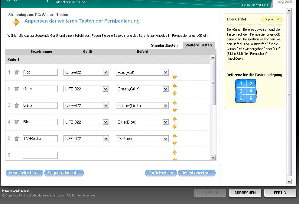Open the device dropdown for Rot row
Viewport: 299px width, 204px height.
coord(106,72)
